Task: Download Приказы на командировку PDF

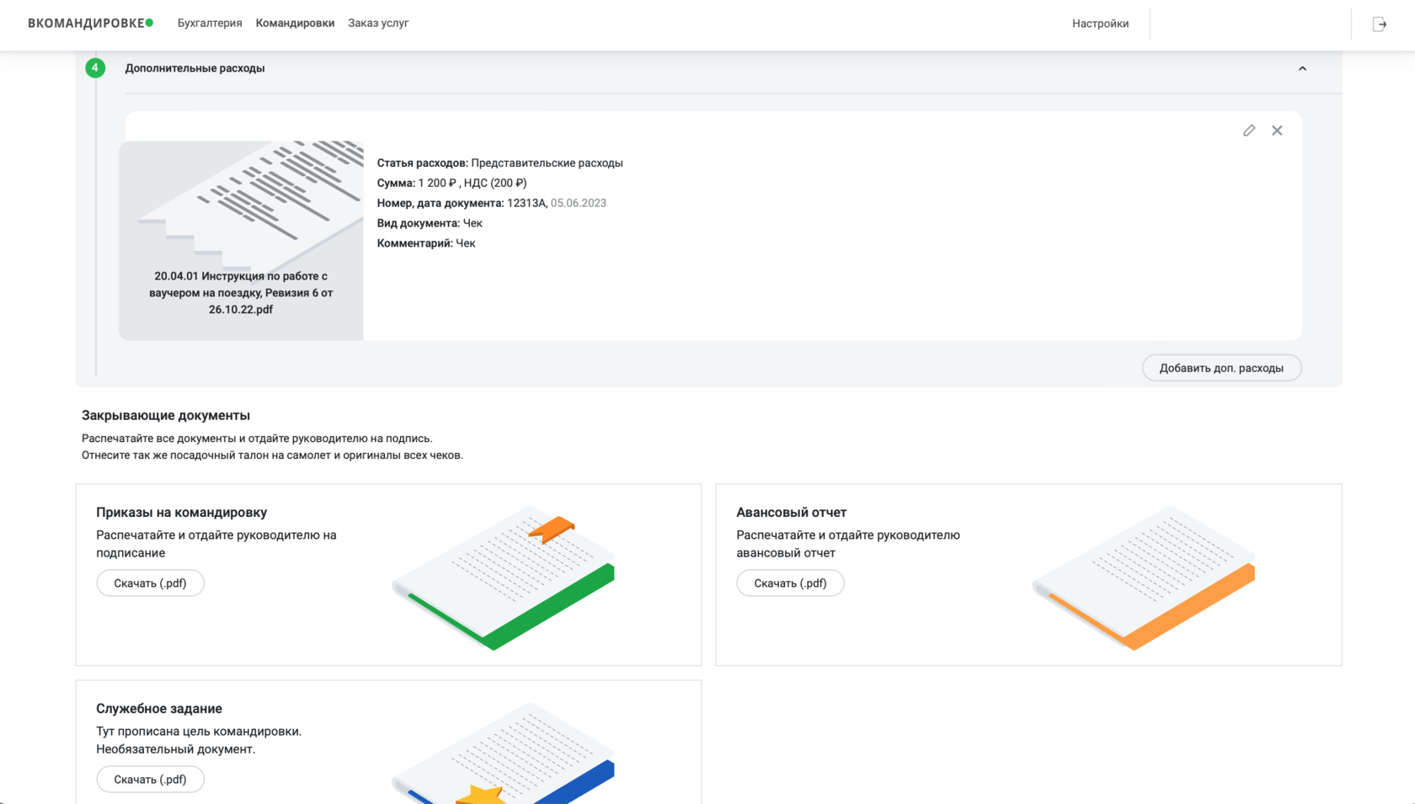Action: 150,583
